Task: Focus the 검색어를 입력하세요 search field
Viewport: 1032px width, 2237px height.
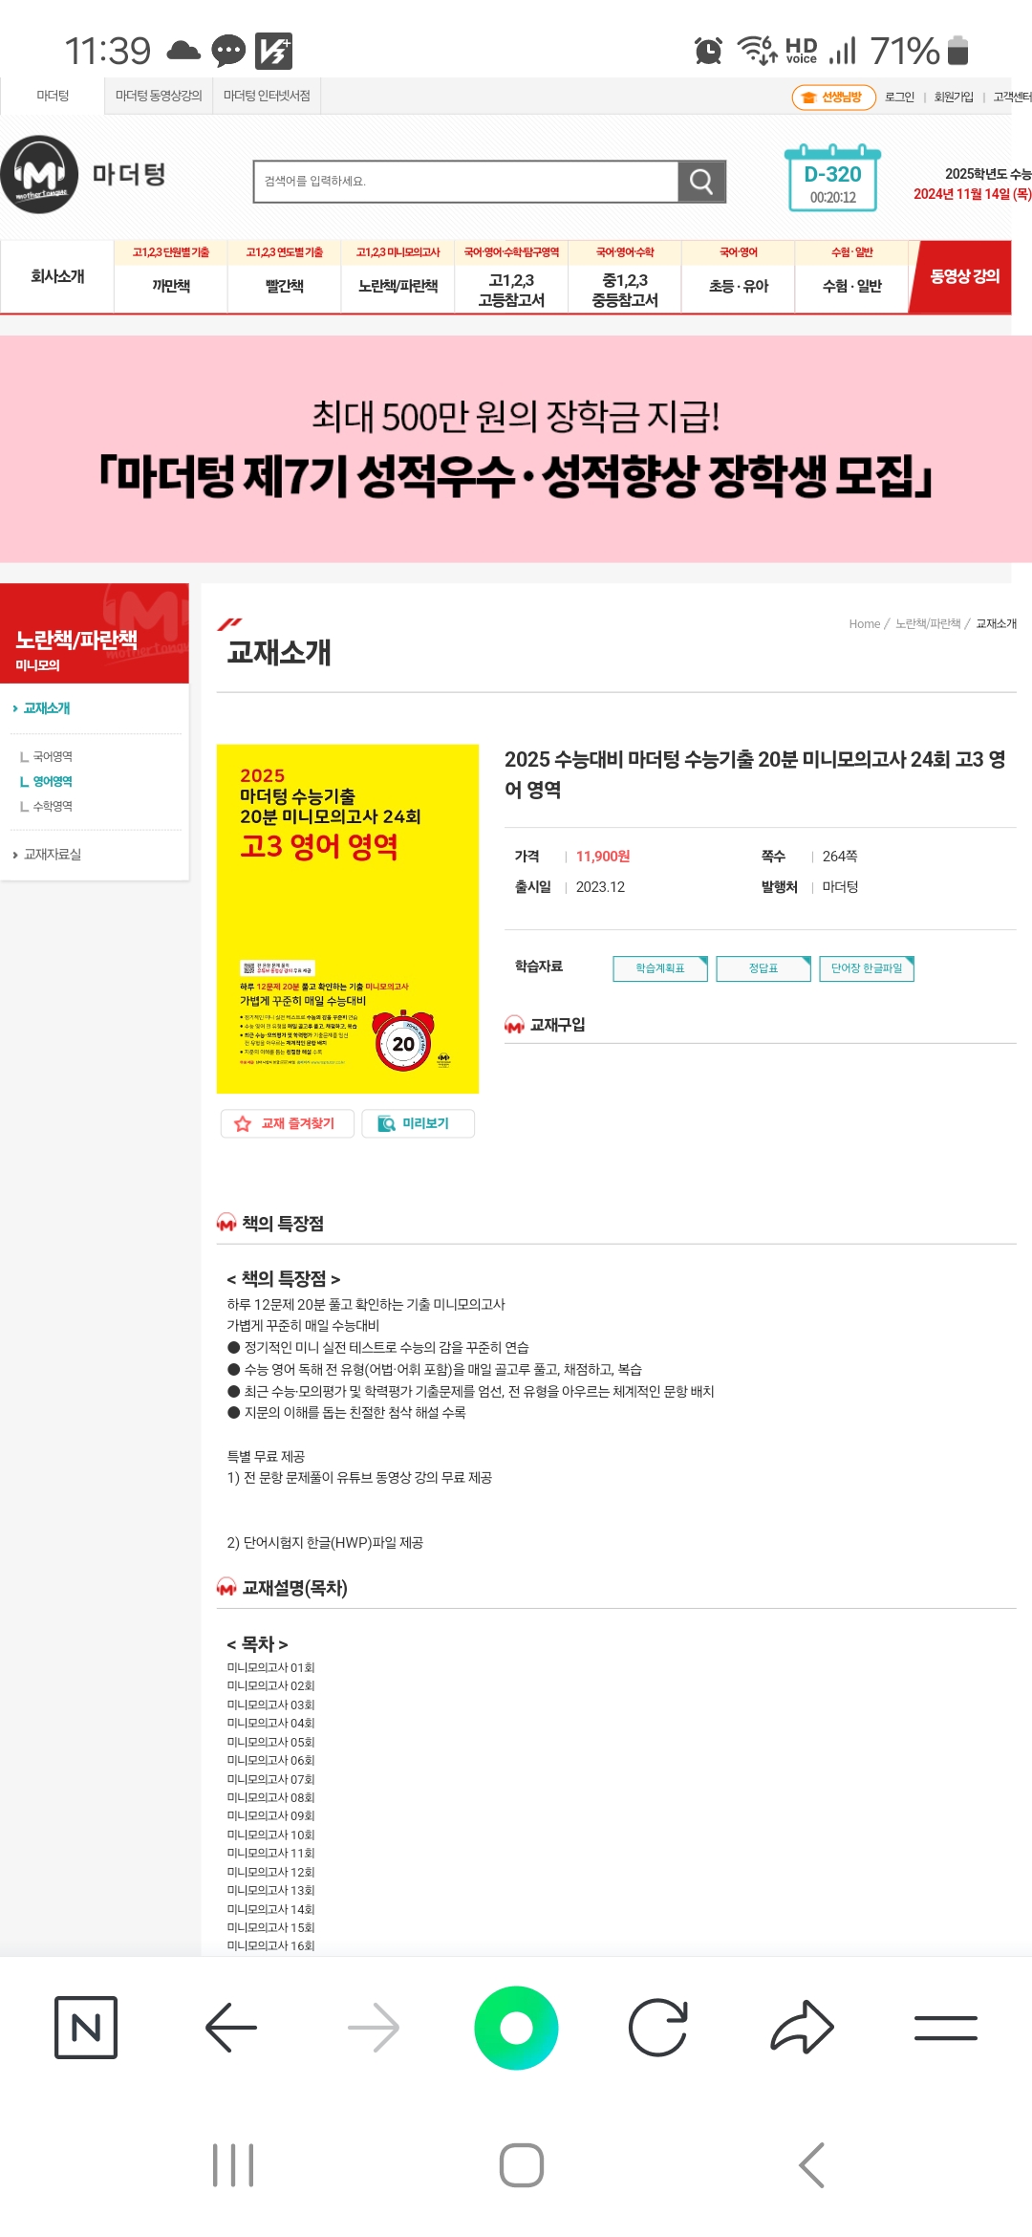Action: [466, 182]
